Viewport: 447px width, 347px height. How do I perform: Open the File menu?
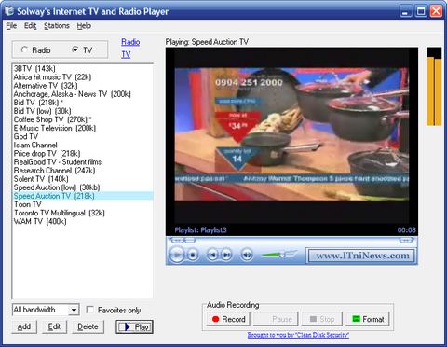click(11, 26)
